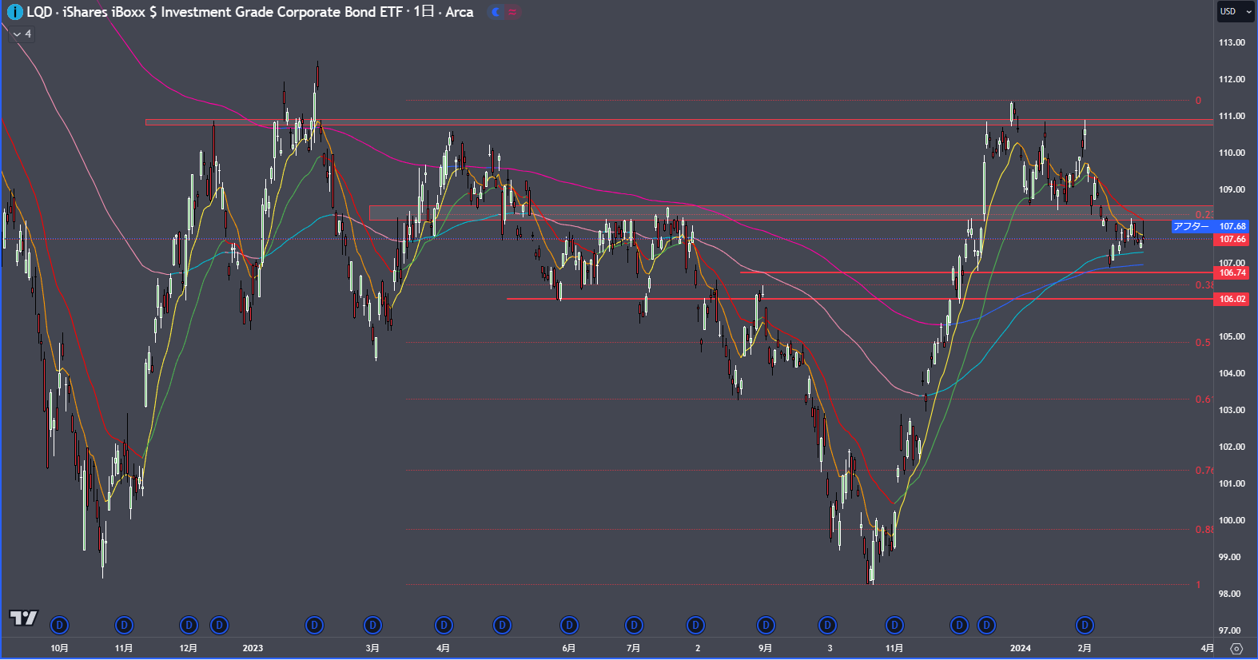Click the 10月 label on time axis
This screenshot has width=1258, height=660.
pos(59,648)
